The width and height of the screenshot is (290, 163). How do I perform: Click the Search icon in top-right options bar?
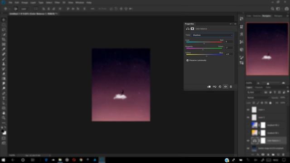pos(272,9)
